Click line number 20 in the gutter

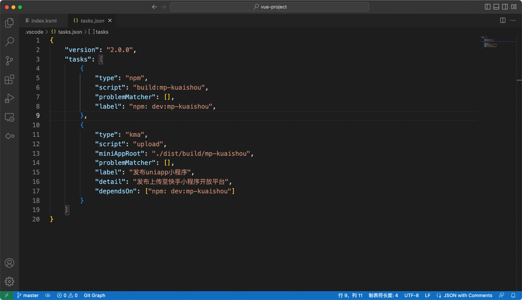pos(36,220)
